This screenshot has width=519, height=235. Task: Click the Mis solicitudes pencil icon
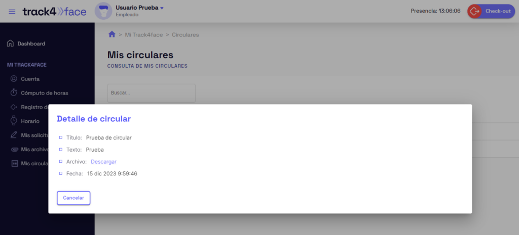tap(14, 135)
